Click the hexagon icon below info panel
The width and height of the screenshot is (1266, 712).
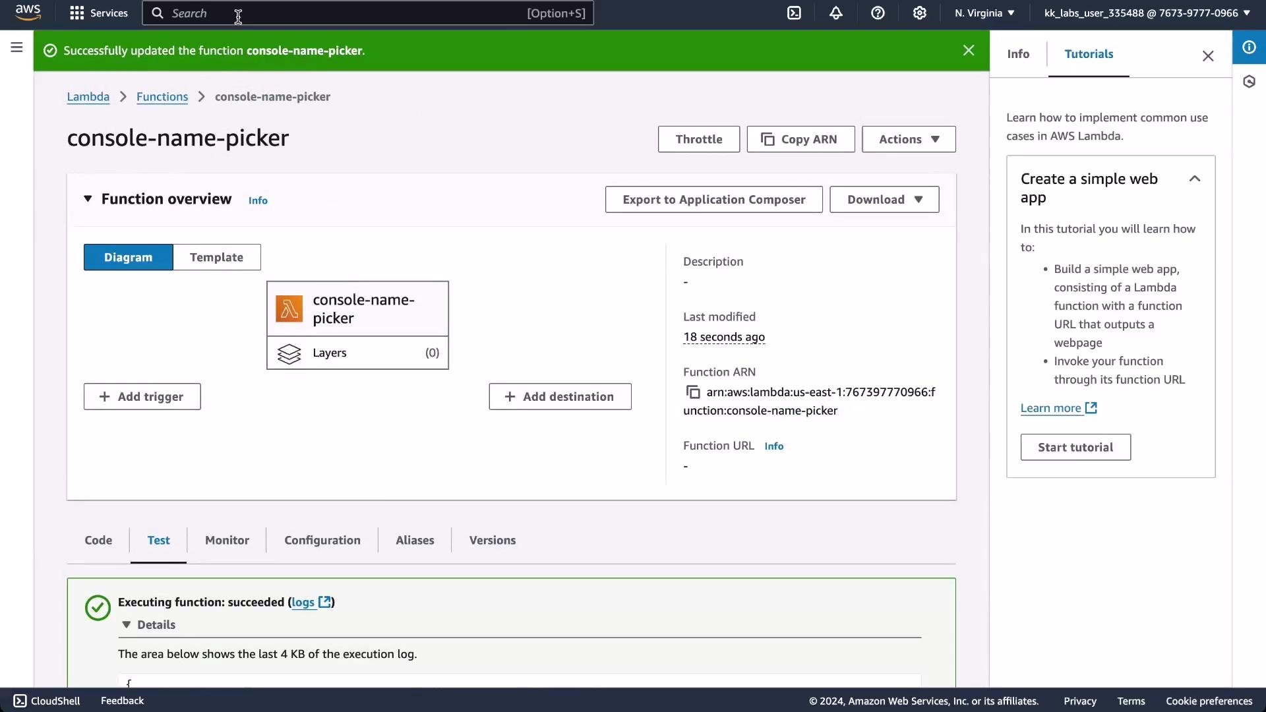coord(1249,82)
